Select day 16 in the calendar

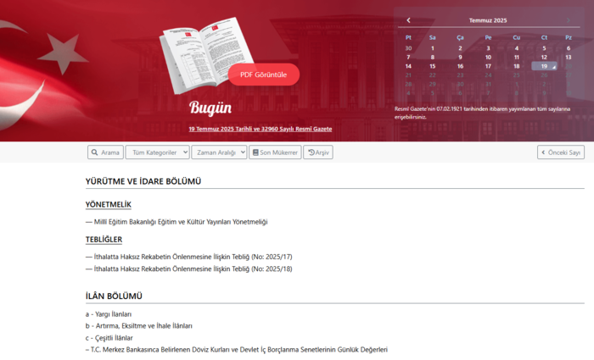coord(460,66)
